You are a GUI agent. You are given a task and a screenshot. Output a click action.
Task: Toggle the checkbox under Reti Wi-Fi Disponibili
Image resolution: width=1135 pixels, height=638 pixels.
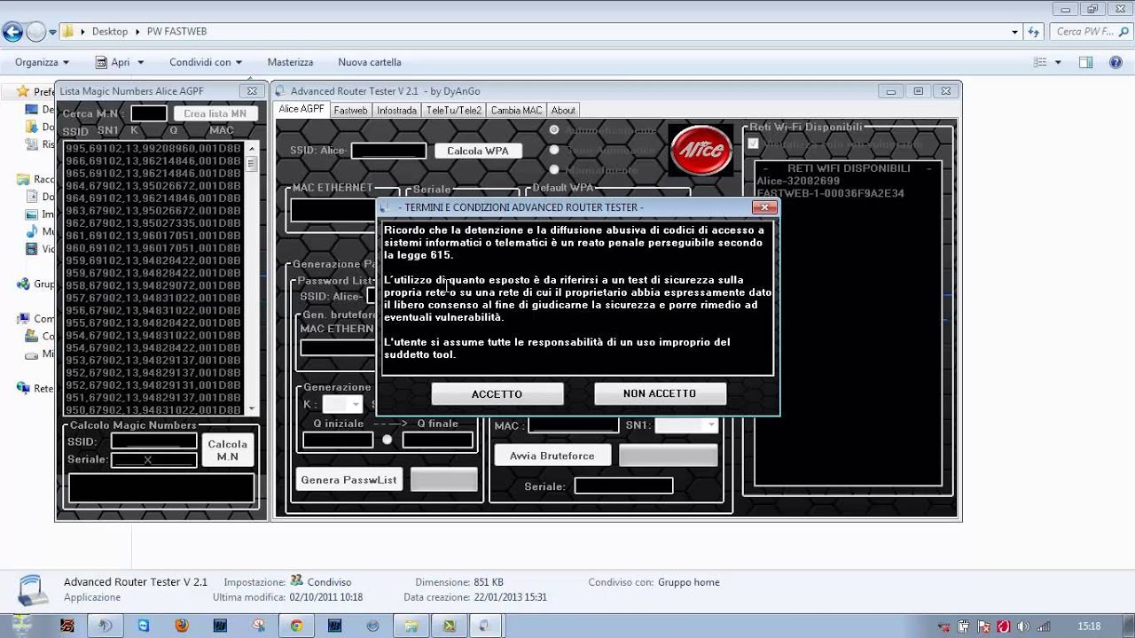pyautogui.click(x=754, y=144)
